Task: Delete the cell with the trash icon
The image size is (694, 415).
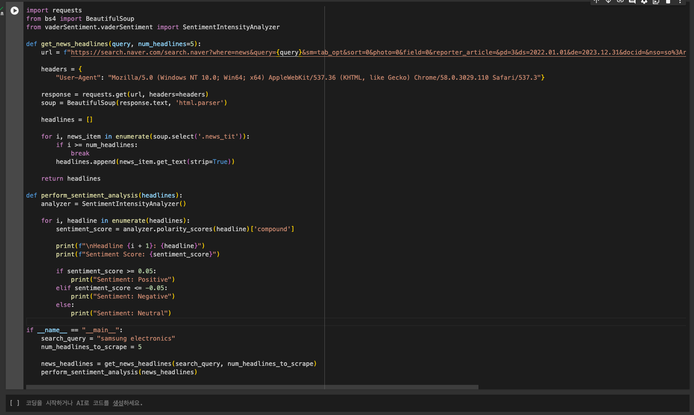Action: [x=668, y=1]
